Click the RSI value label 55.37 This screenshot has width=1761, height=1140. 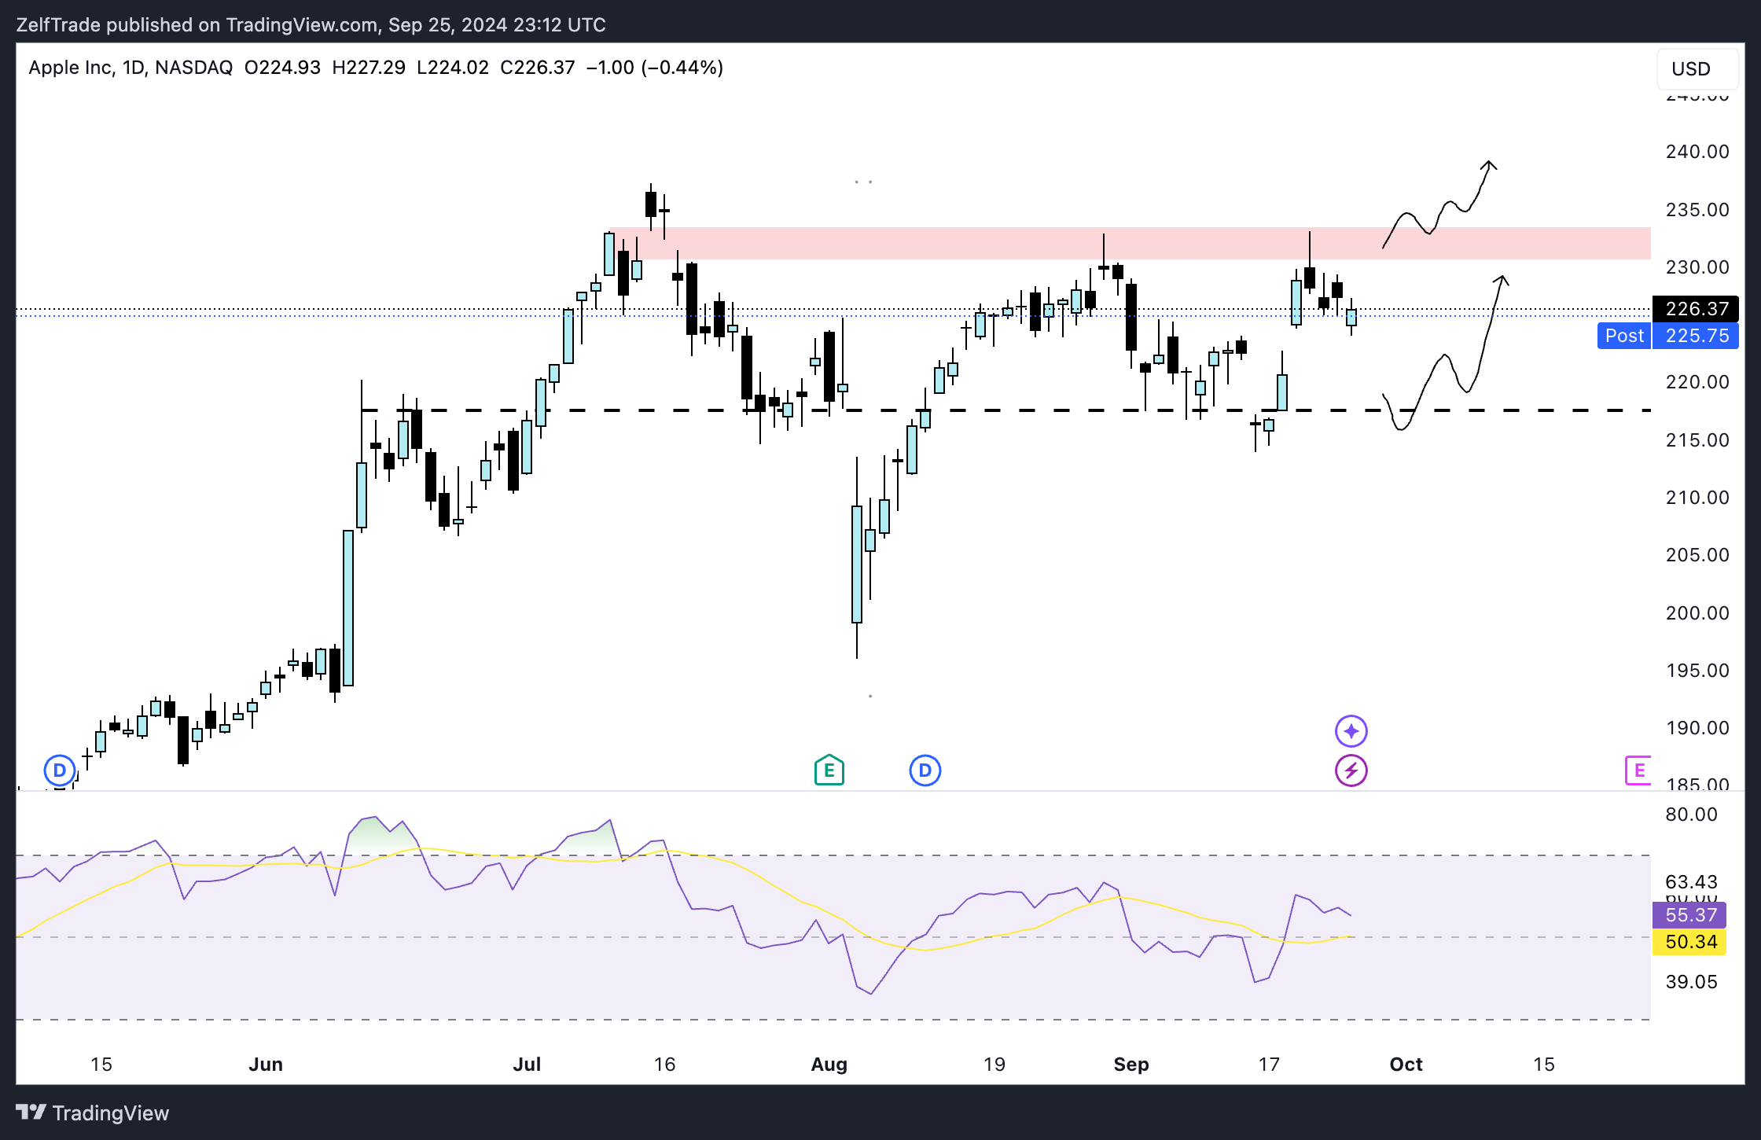coord(1690,915)
